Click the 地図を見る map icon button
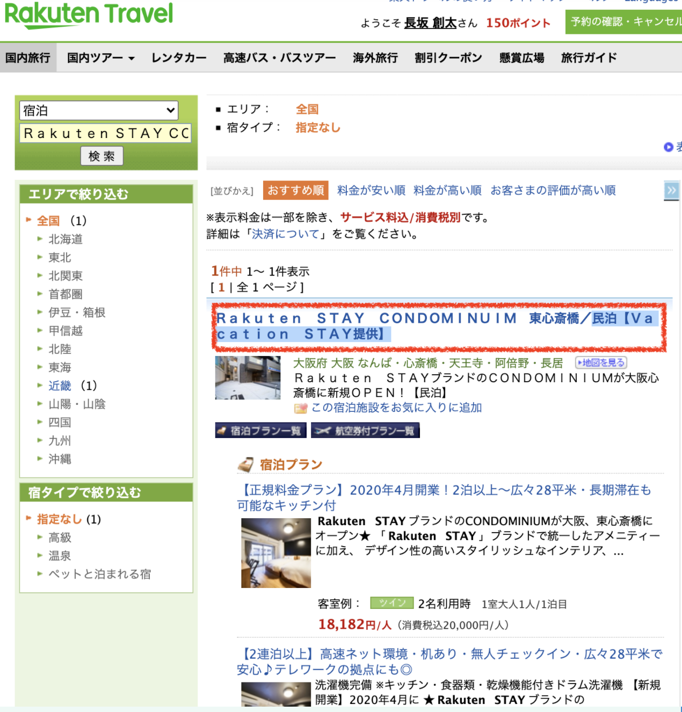 600,363
